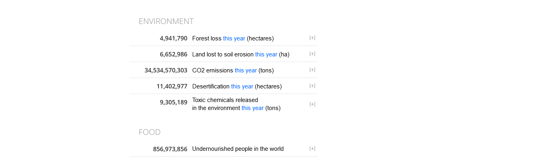Expand the Toxic chemicals released [+] info

click(x=312, y=104)
